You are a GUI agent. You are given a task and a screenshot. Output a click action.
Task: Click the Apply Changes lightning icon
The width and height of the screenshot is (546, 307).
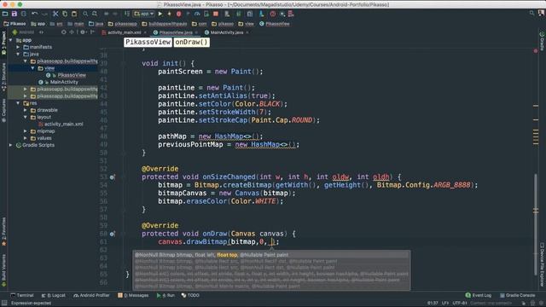pyautogui.click(x=169, y=14)
